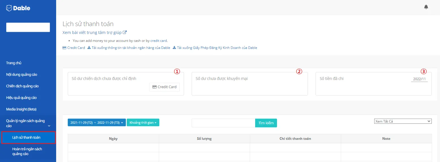Viewport: 440px width, 162px height.
Task: Click download icon for business registration license
Action: coord(174,48)
